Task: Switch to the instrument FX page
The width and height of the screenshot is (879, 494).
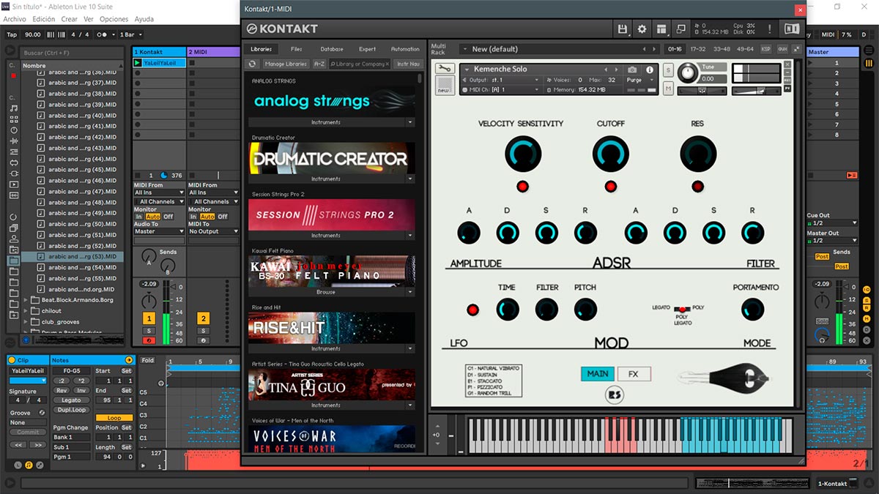Action: click(x=634, y=374)
